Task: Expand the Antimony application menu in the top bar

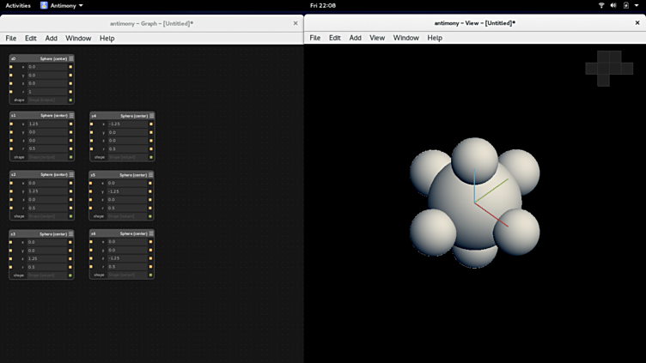Action: coord(62,5)
